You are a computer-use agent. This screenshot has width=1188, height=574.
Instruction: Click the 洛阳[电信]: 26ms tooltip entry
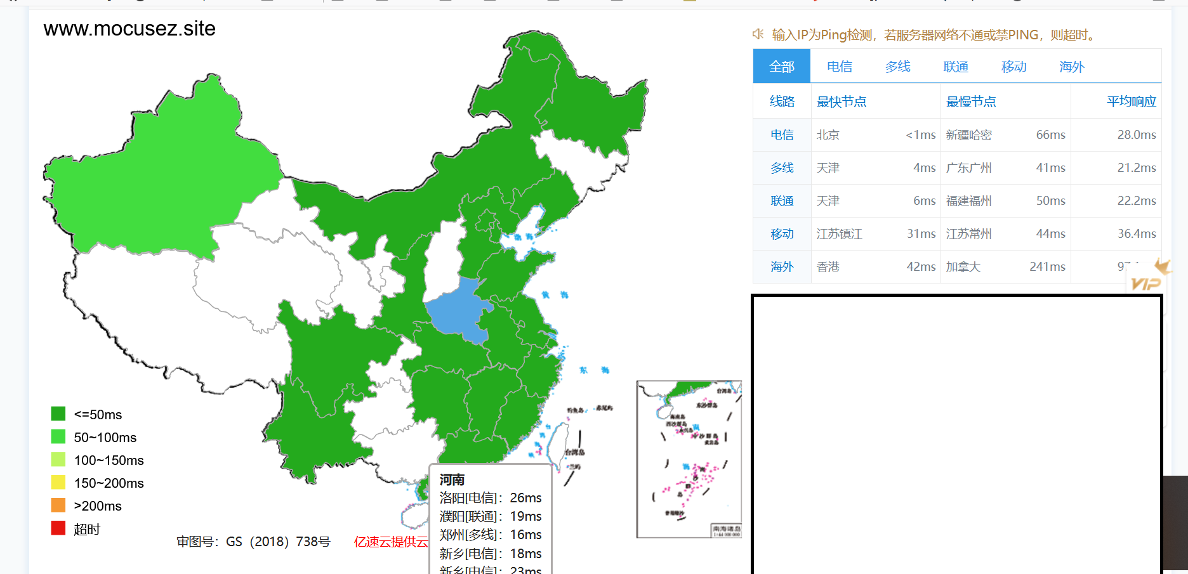tap(491, 498)
